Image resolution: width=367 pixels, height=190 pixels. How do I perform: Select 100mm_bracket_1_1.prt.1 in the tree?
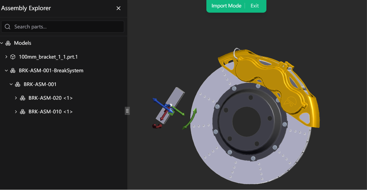point(48,57)
